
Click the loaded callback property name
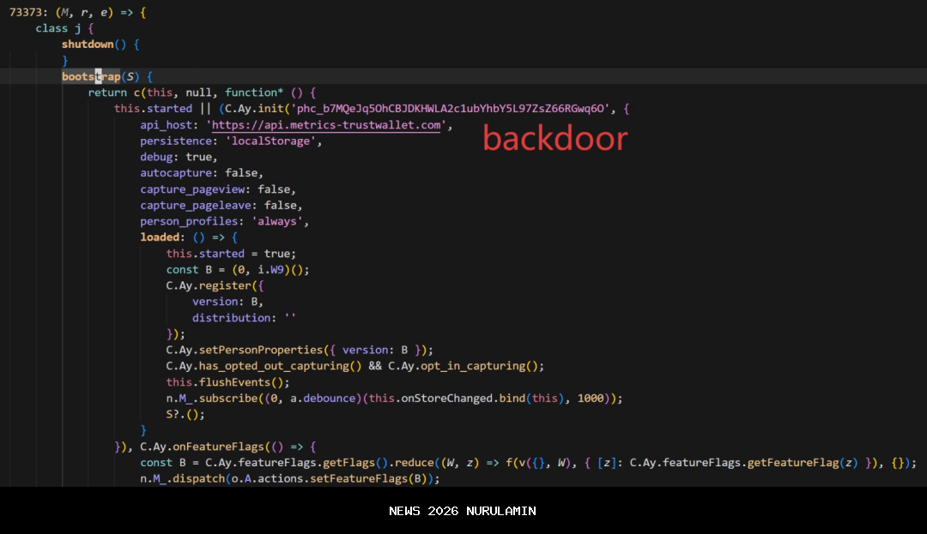pyautogui.click(x=161, y=237)
